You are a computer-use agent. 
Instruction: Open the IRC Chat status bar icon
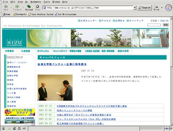tap(24, 129)
